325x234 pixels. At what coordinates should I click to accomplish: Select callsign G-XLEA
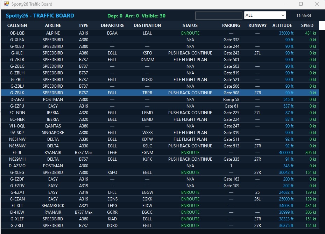[17, 40]
